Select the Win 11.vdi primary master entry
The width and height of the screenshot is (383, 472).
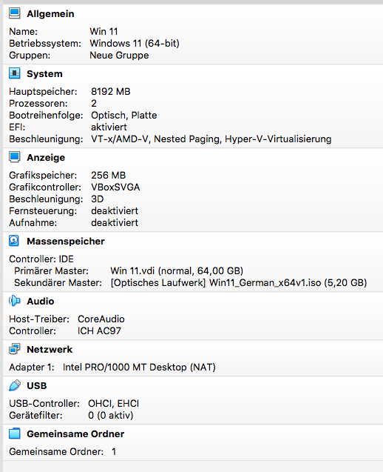pos(177,271)
